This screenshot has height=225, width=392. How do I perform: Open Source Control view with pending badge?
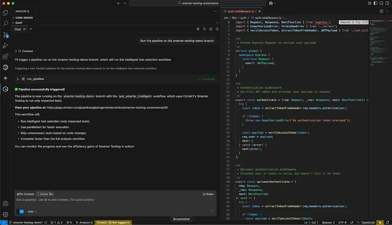point(5,34)
